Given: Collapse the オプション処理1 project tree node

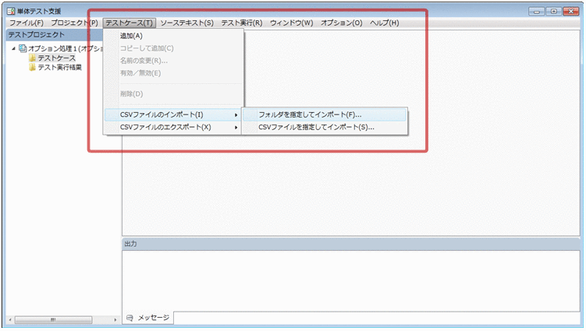Looking at the screenshot, I should (13, 48).
